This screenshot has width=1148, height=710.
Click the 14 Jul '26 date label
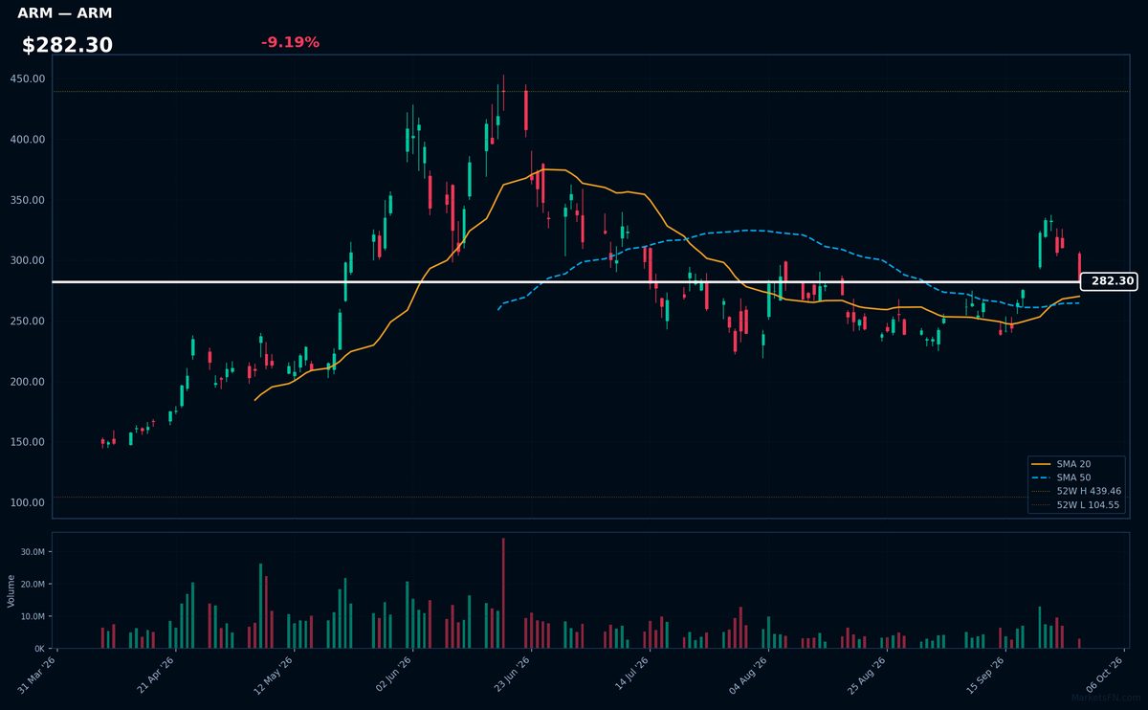click(x=630, y=675)
